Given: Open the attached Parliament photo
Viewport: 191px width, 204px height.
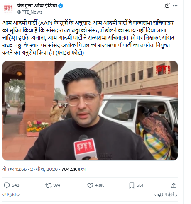Looking at the screenshot, I should click(90, 111).
